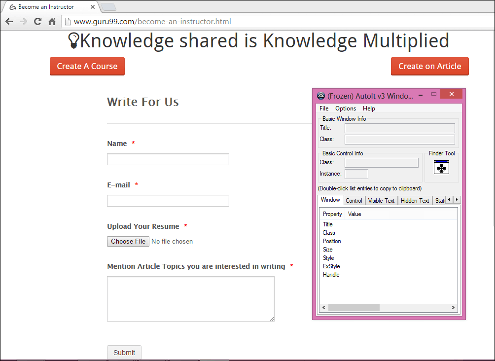Viewport: 495px width, 361px height.
Task: Switch to the Visible Text tab
Action: 381,201
